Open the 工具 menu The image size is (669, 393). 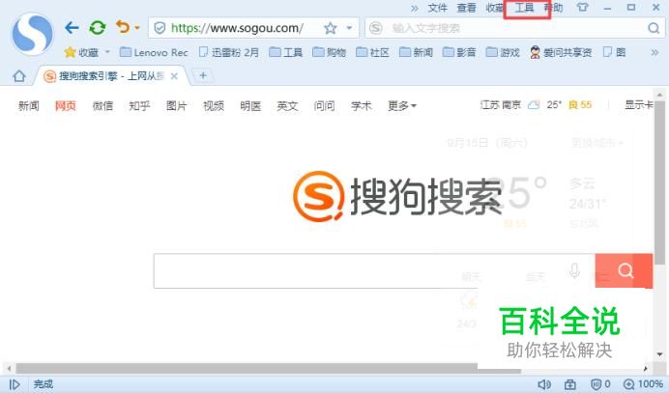tap(524, 8)
